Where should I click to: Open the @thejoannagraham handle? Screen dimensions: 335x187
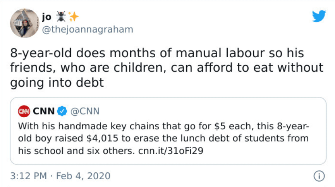[x=88, y=29]
